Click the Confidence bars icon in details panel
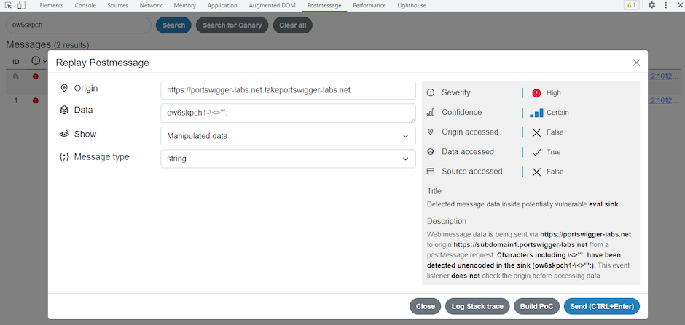685x325 pixels. click(431, 113)
